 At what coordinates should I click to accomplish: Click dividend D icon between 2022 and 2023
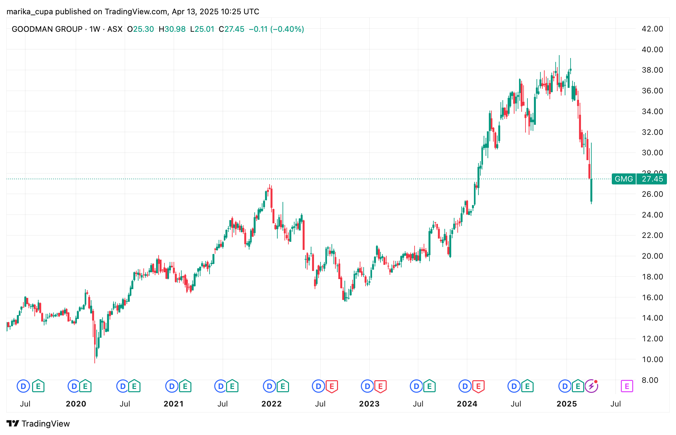(x=319, y=386)
